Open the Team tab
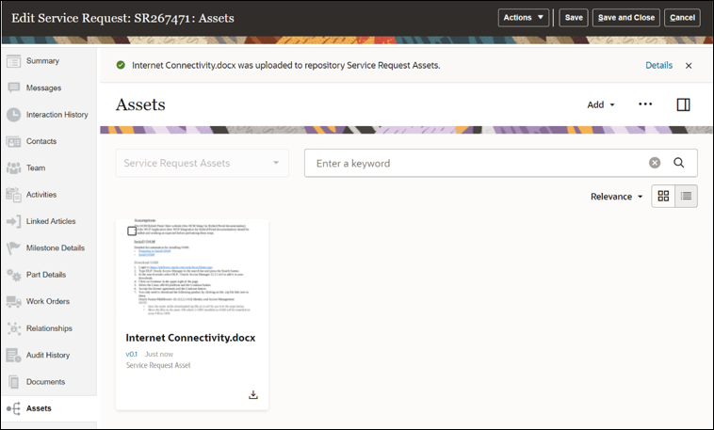Viewport: 714px width, 430px height. click(x=36, y=167)
